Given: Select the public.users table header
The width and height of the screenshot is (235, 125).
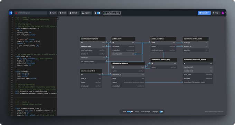Looking at the screenshot, I should (x=123, y=39).
